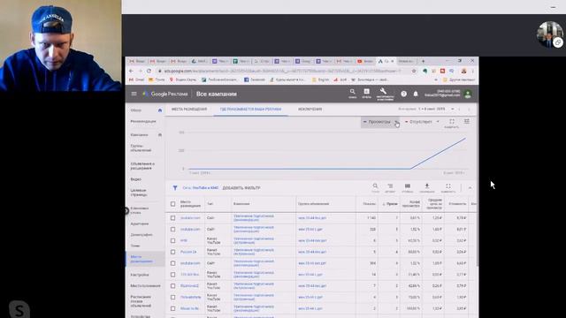Open Аудитории in the left sidebar
This screenshot has height=318, width=566.
(x=140, y=223)
